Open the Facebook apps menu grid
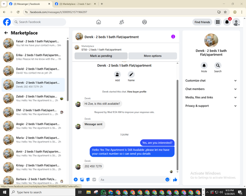 pos(217,22)
